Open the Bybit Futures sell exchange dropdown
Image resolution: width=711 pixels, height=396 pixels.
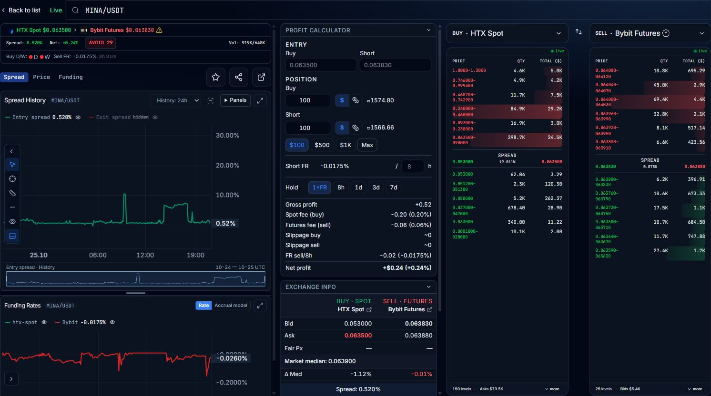coord(650,33)
